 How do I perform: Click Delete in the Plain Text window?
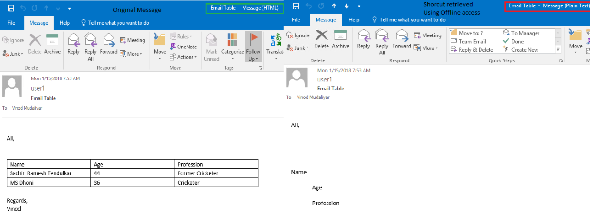coord(322,39)
